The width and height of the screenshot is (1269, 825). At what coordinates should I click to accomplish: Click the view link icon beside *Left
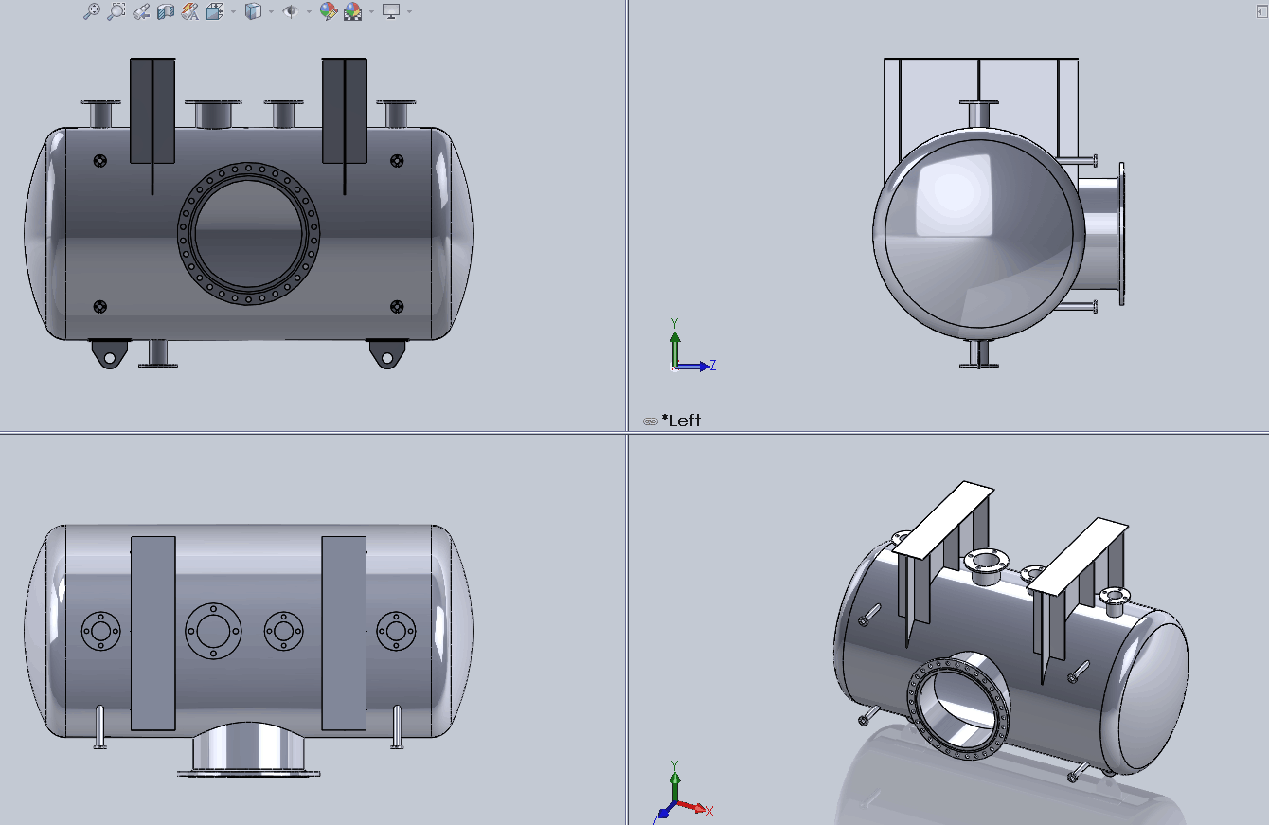coord(650,421)
